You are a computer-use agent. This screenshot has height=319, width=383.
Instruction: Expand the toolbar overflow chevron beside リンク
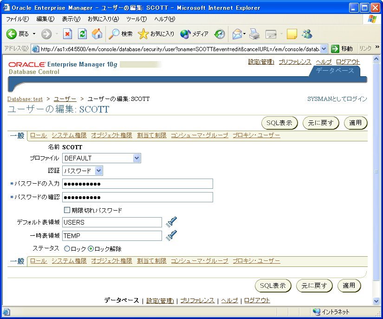pyautogui.click(x=377, y=47)
